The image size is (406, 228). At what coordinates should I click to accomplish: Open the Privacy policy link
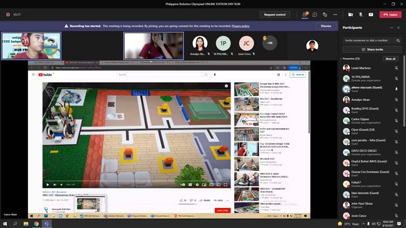point(240,26)
